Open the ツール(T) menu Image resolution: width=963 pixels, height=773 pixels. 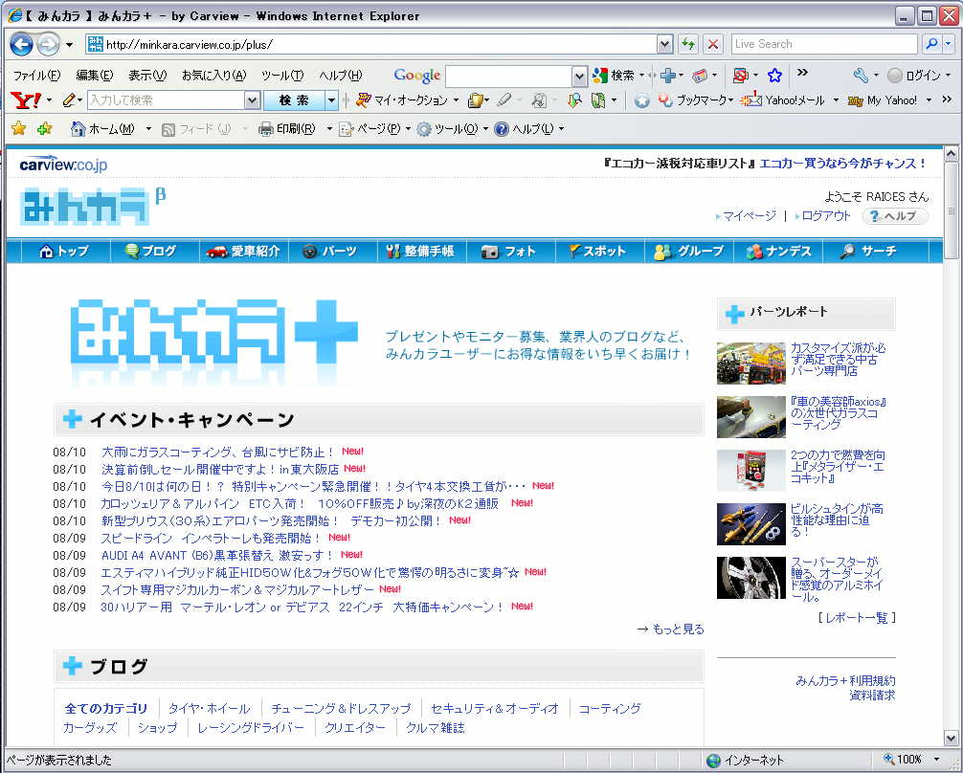click(282, 76)
